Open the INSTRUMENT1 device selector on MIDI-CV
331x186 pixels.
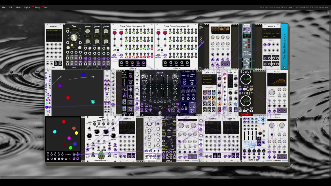tap(209, 79)
